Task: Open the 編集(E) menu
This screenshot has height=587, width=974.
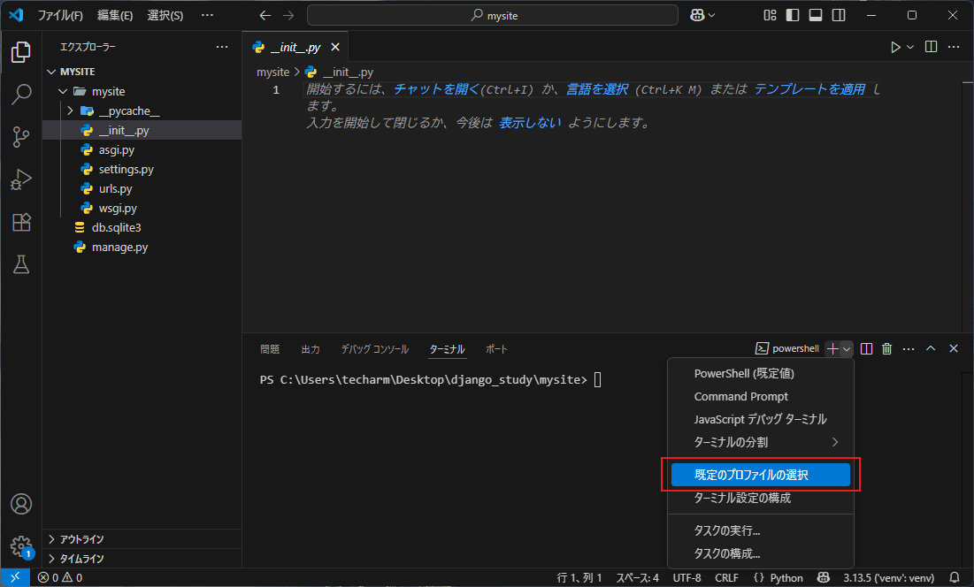Action: 115,16
